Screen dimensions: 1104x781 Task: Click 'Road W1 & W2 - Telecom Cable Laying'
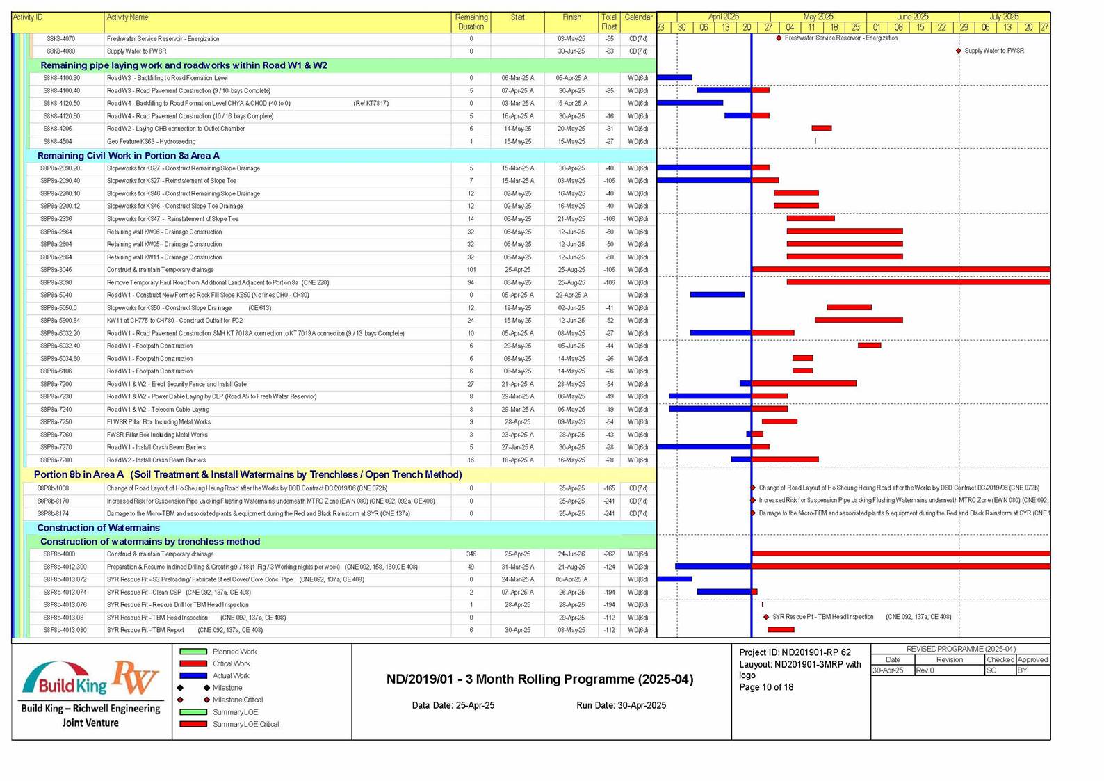pos(158,410)
